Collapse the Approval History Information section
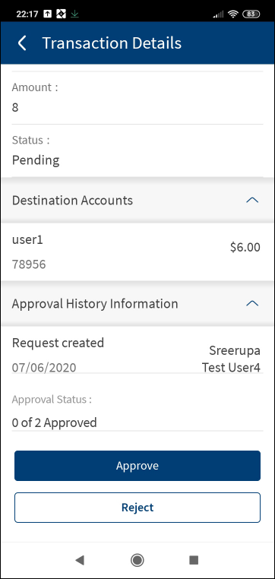 click(x=252, y=303)
